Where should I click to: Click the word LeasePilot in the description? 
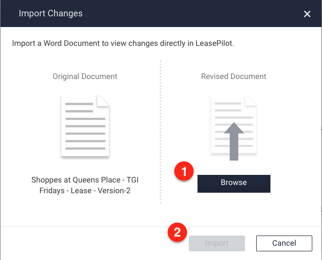214,43
